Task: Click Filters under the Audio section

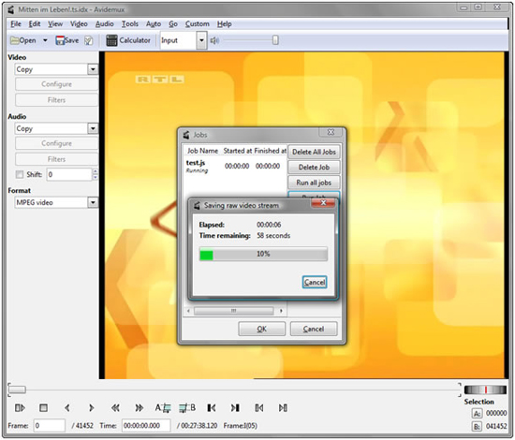Action: (56, 159)
